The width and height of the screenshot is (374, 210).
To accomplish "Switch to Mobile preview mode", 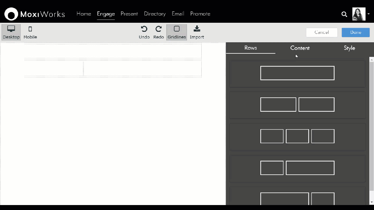I will click(30, 32).
